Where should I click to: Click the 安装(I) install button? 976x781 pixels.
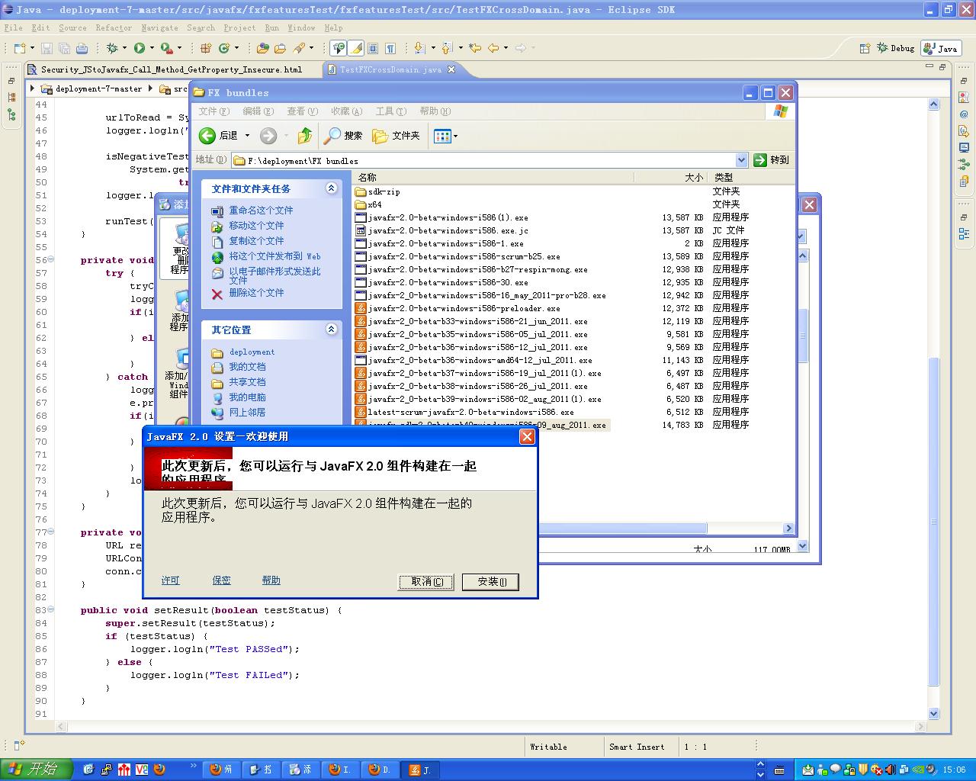coord(492,582)
